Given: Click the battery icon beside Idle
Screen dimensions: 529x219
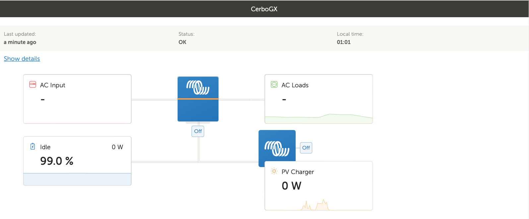Looking at the screenshot, I should pyautogui.click(x=32, y=147).
